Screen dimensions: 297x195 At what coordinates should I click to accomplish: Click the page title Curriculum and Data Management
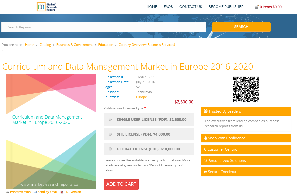(x=128, y=67)
